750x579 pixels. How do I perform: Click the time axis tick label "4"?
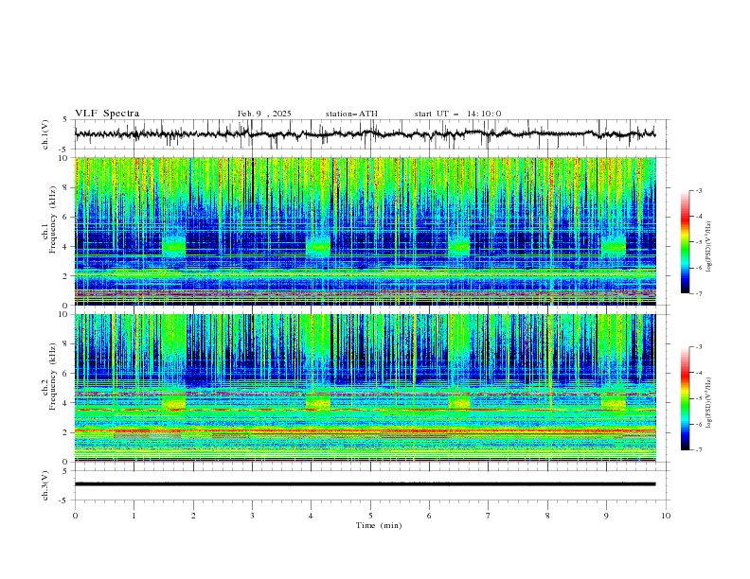(311, 516)
